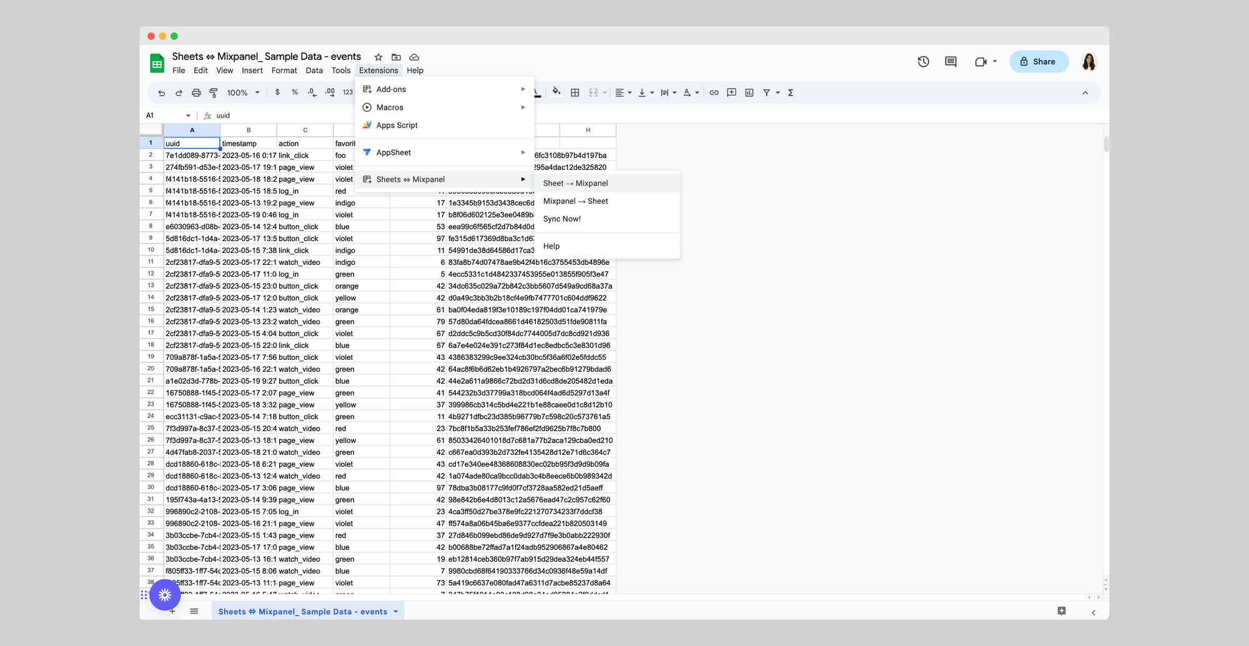This screenshot has height=646, width=1249.
Task: Format as currency with dollar icon
Action: [277, 92]
